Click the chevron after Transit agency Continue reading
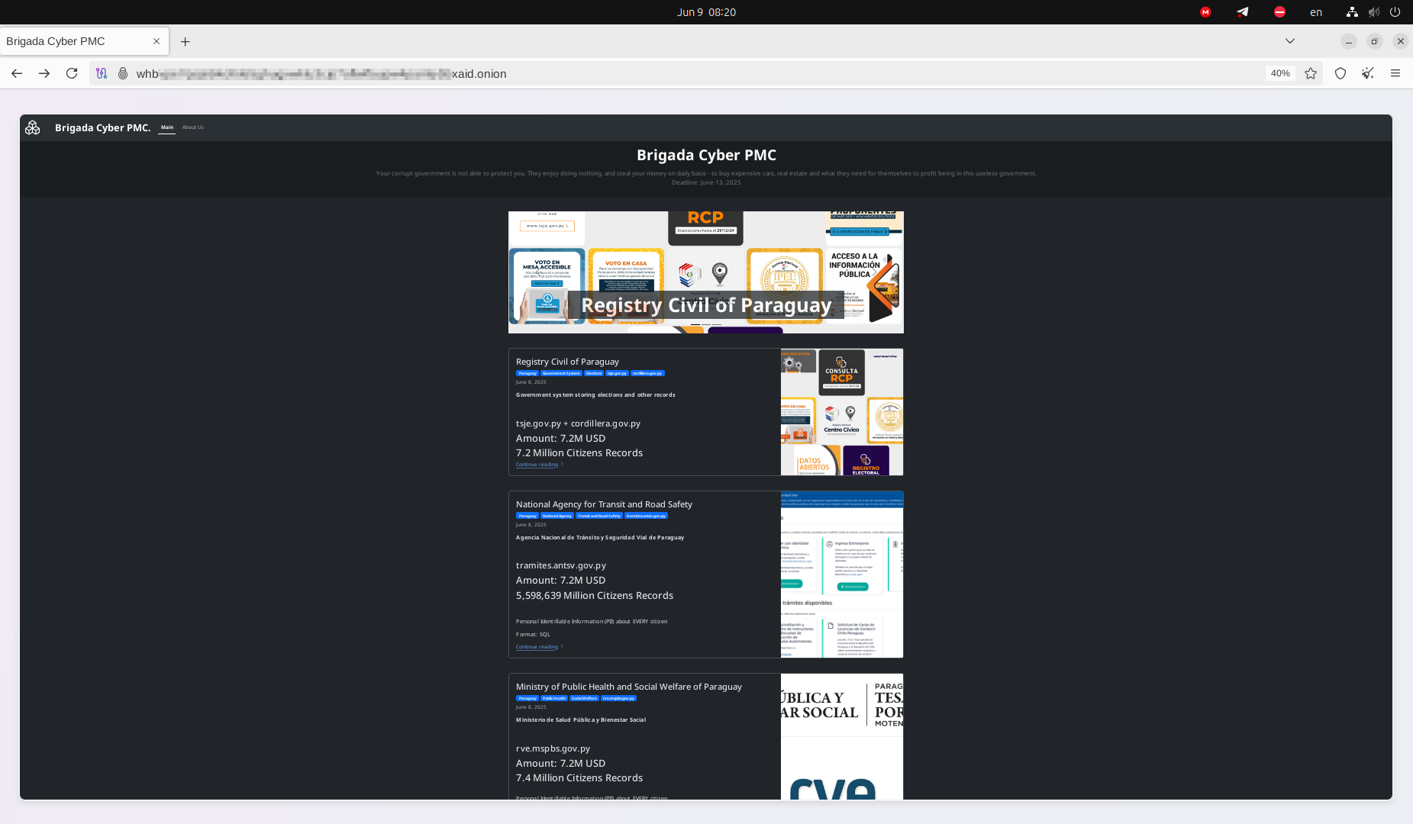Screen dimensions: 1413x824 tap(563, 647)
